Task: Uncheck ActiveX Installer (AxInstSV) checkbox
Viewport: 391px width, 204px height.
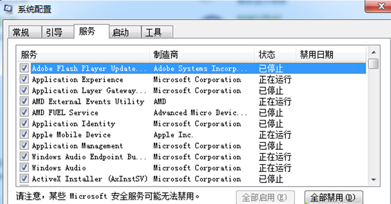Action: (24, 179)
